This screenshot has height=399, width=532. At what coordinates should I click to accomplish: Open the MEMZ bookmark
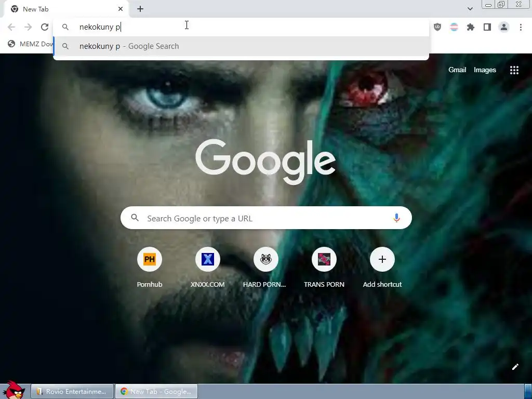pyautogui.click(x=30, y=44)
